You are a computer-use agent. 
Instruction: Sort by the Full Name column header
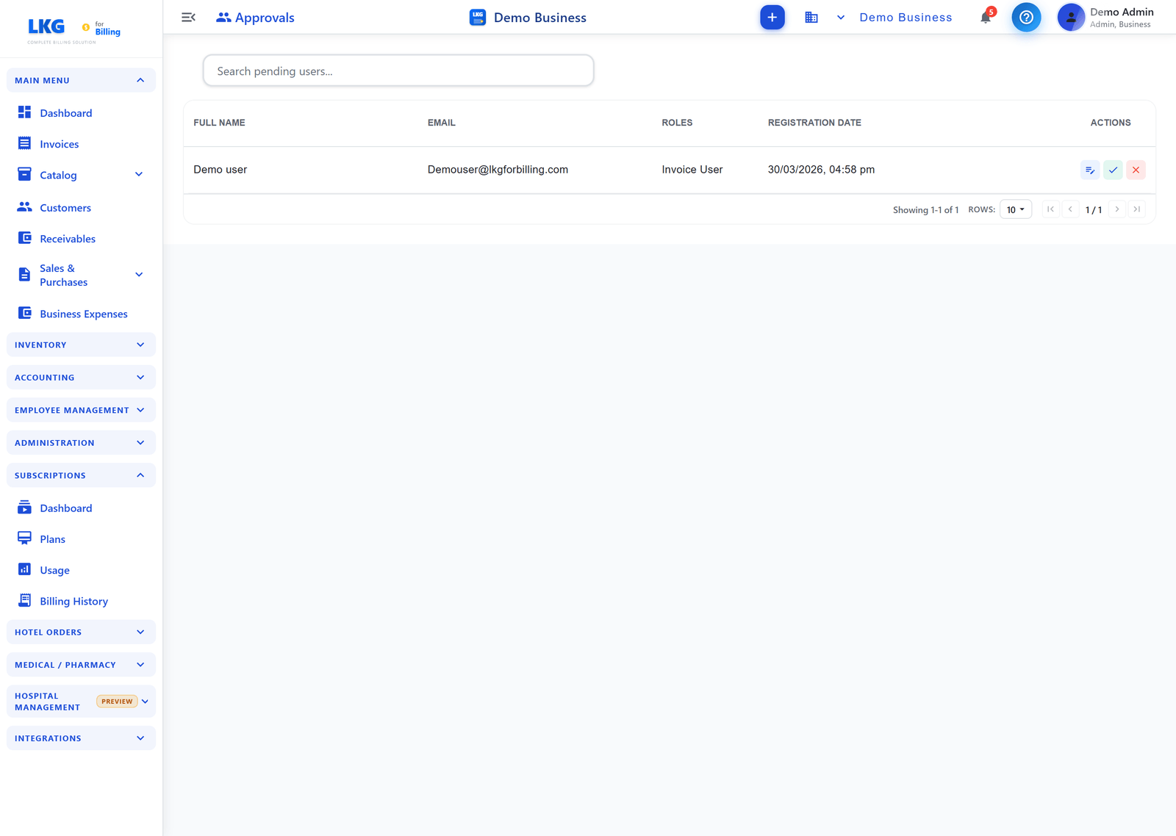tap(219, 123)
